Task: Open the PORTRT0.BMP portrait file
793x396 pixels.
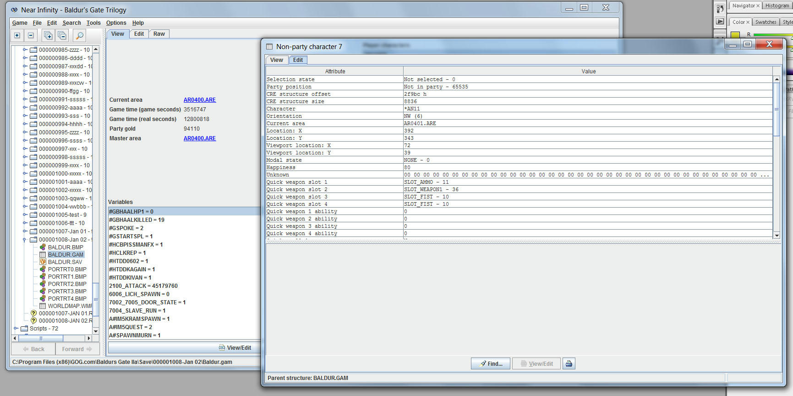Action: point(67,269)
